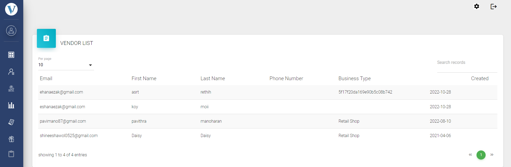Open the user profile avatar icon

coord(11,31)
